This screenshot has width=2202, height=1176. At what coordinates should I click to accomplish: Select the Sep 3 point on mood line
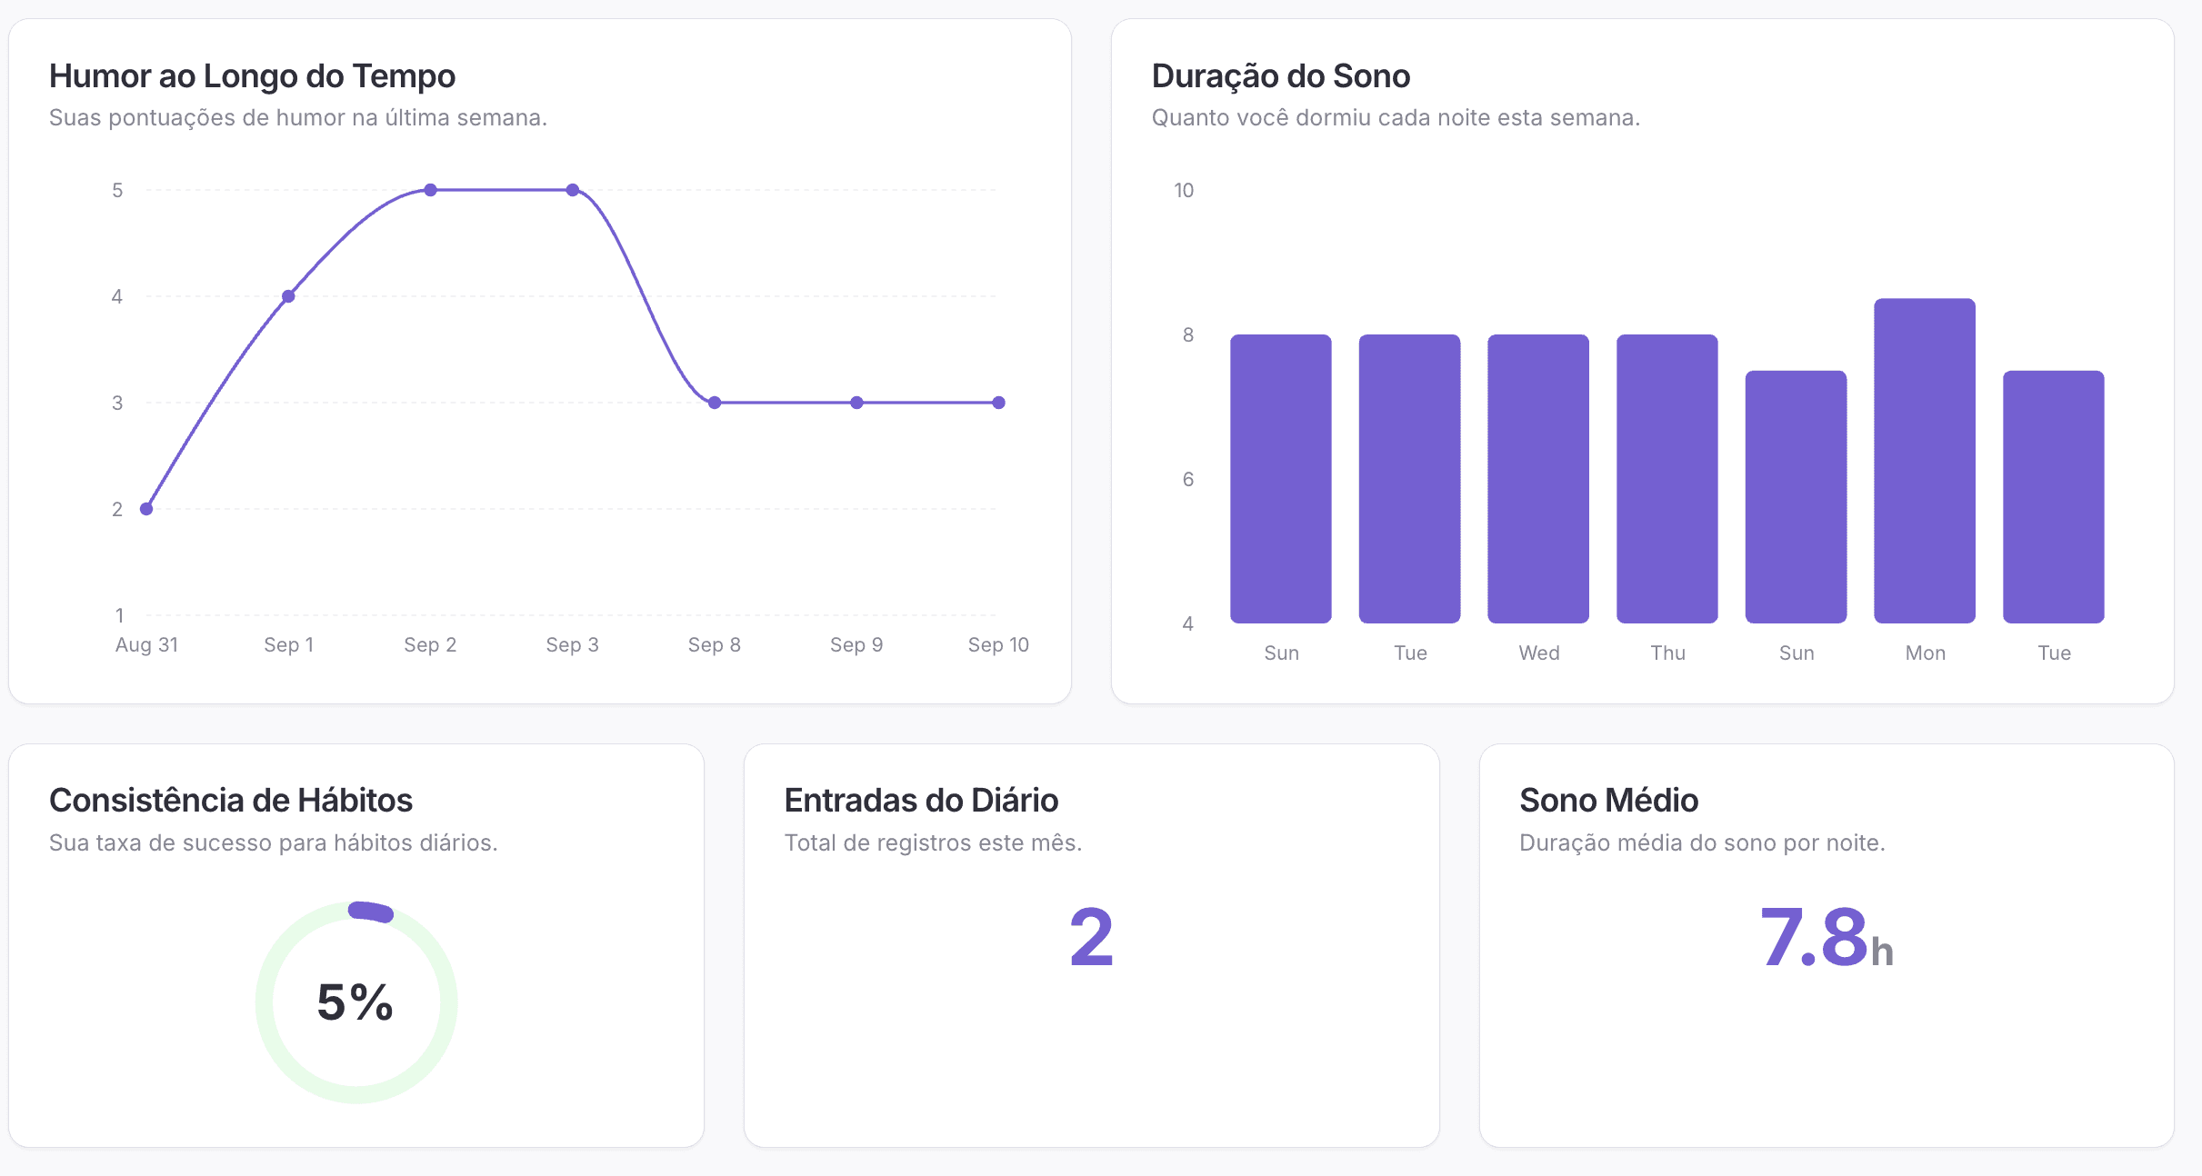click(573, 190)
